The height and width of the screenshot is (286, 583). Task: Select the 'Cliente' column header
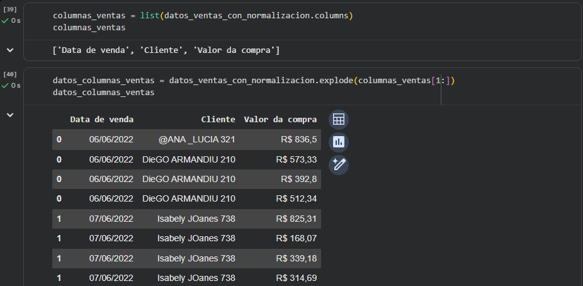pos(218,119)
